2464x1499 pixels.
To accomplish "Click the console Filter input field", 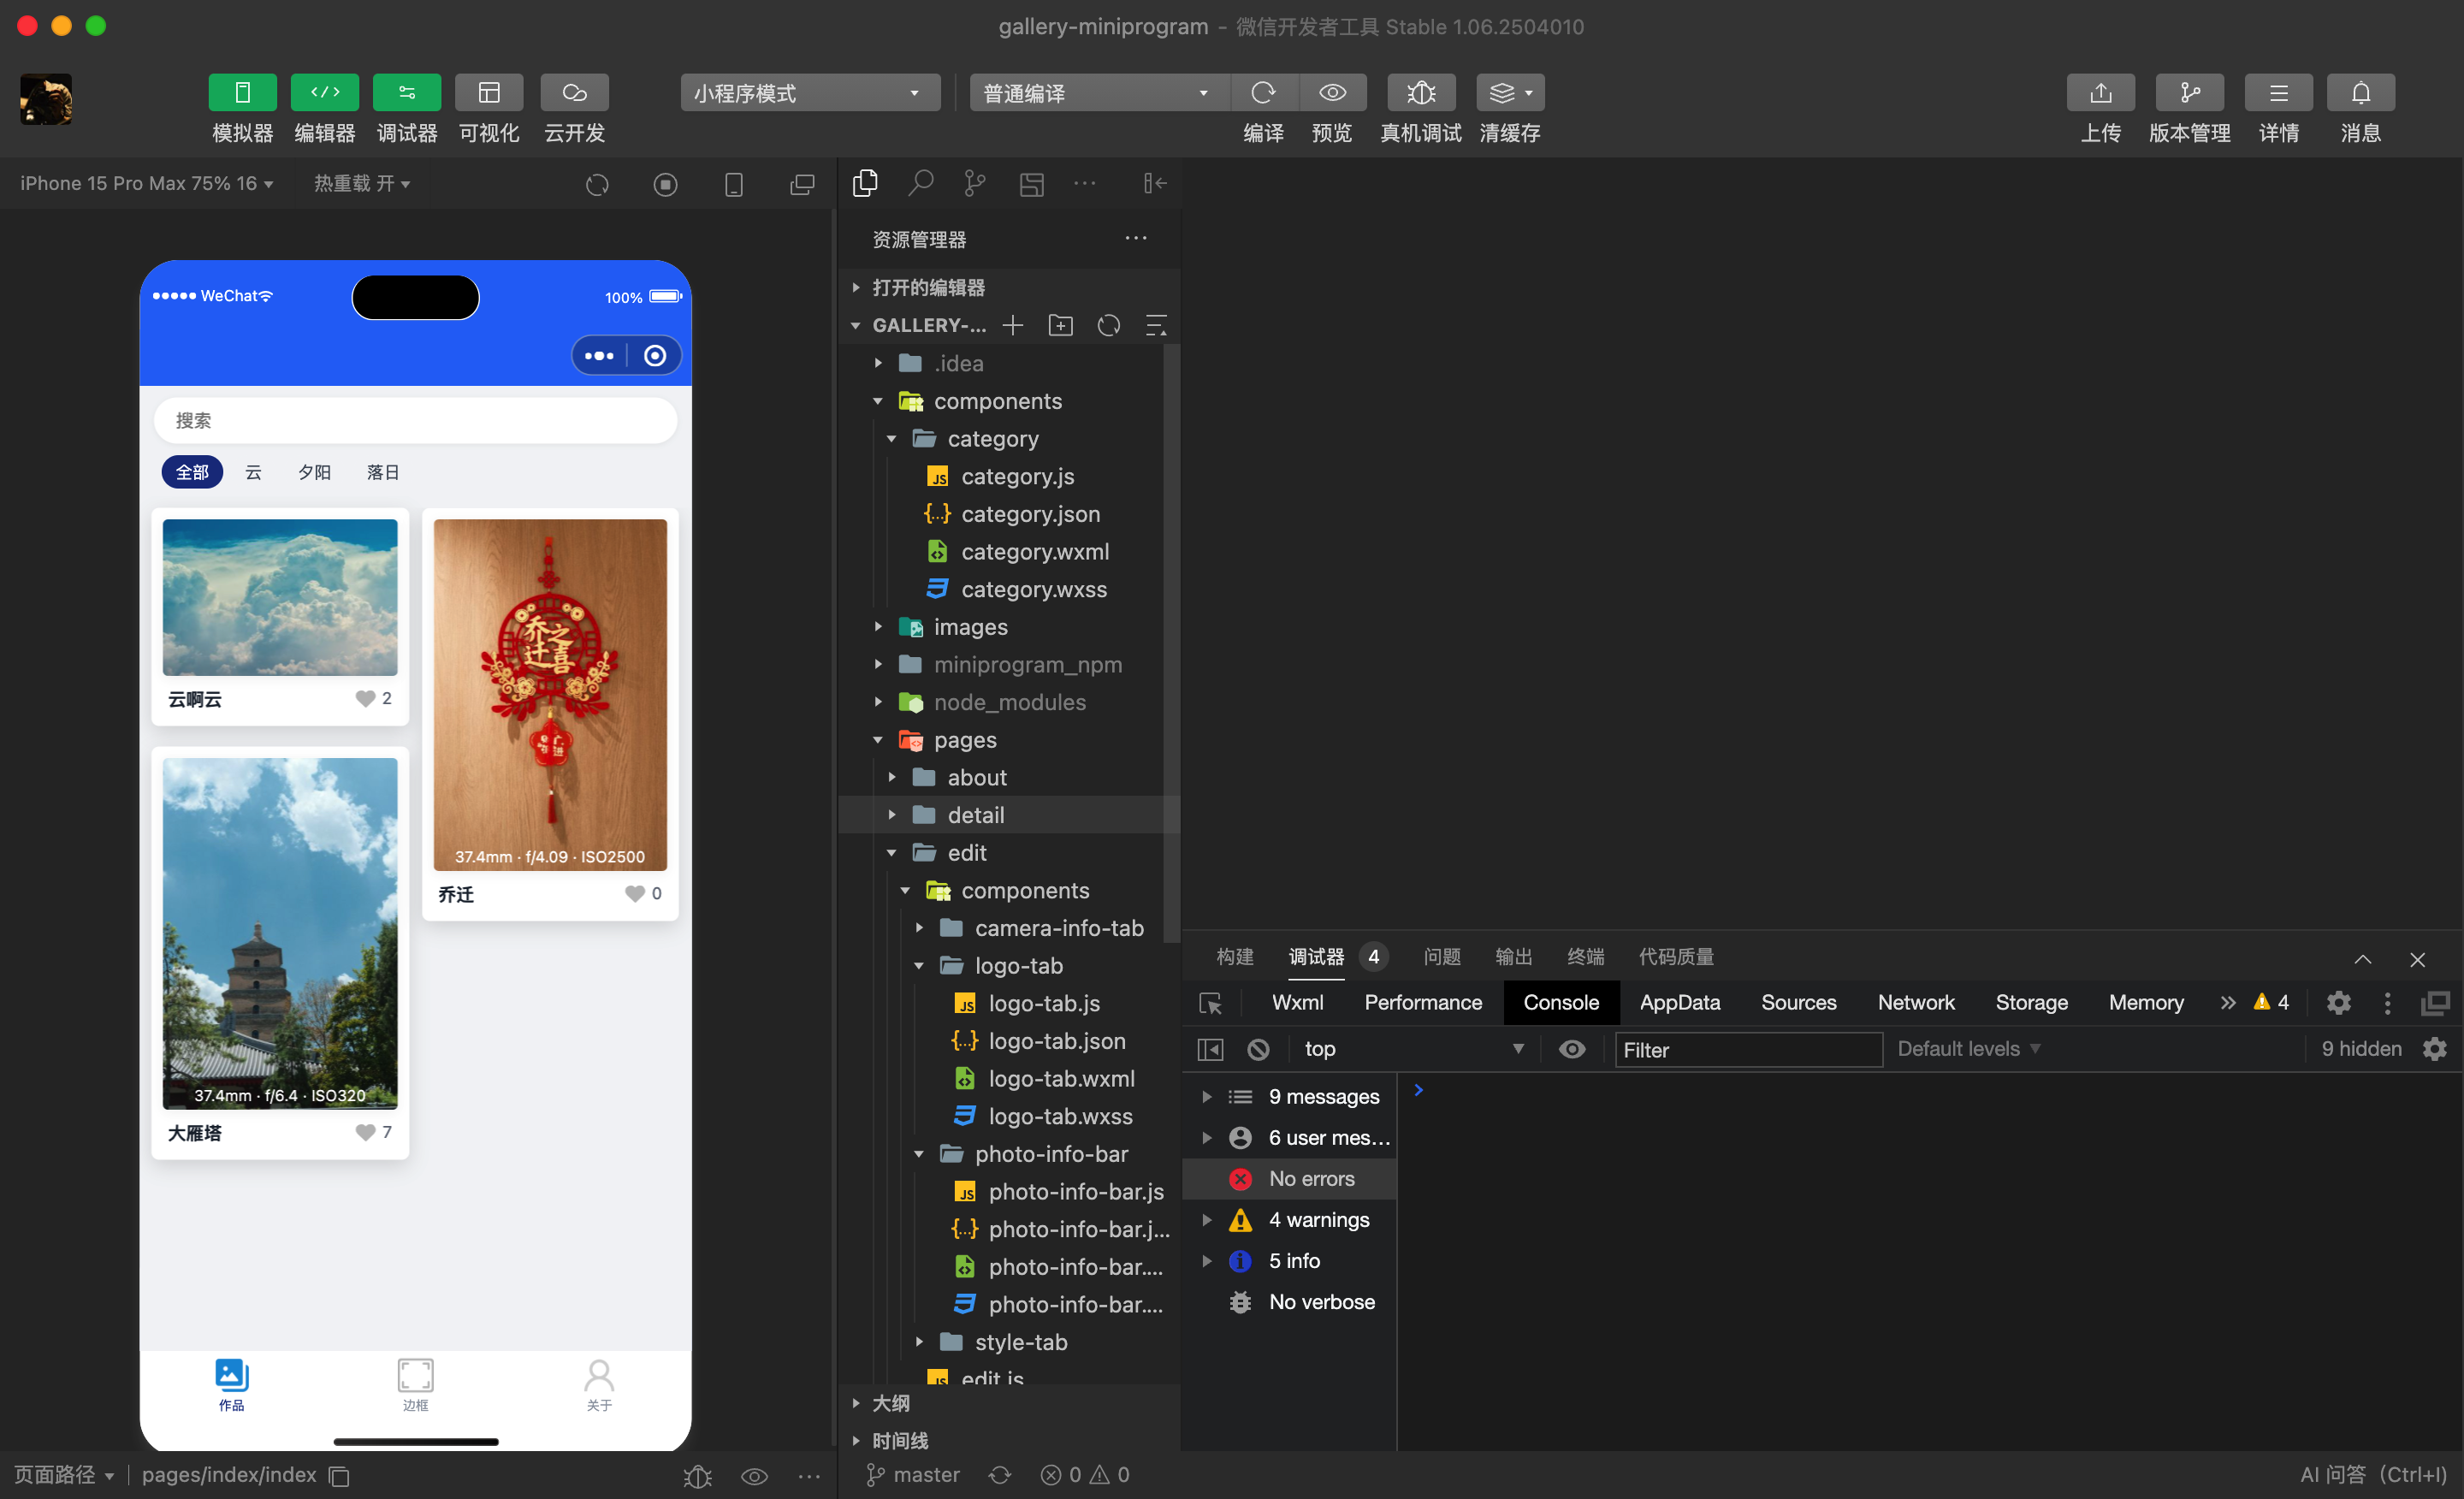I will click(1748, 1050).
